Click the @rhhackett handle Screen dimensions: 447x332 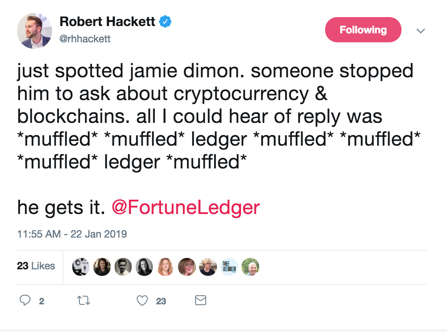[x=85, y=39]
